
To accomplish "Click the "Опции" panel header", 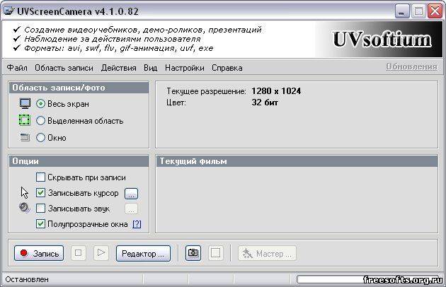I will coord(79,161).
